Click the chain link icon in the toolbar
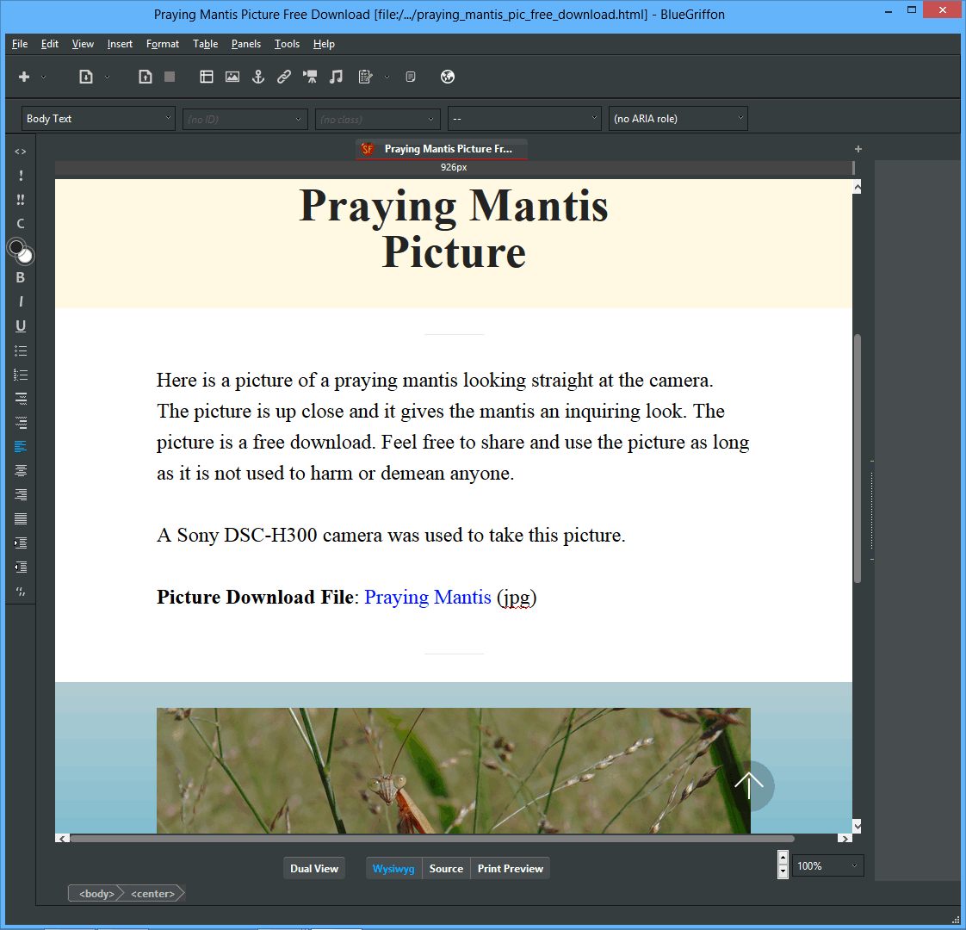The height and width of the screenshot is (930, 966). click(x=284, y=77)
